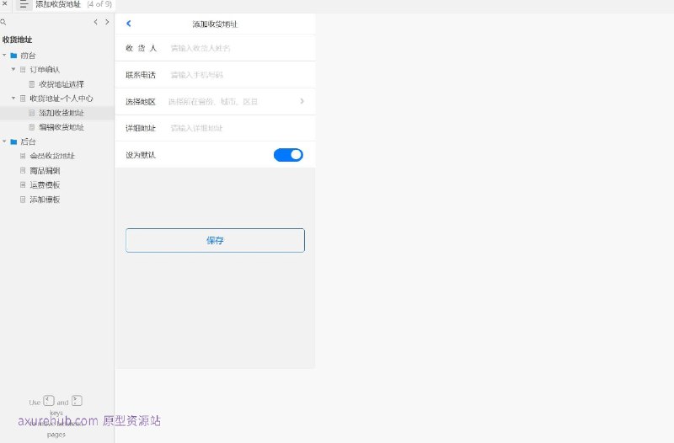
Task: Click the 收货地址 project title
Action: [x=17, y=40]
